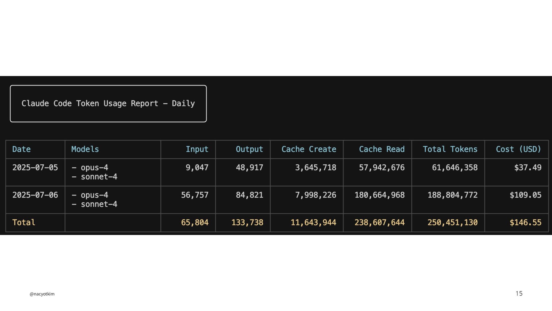Select the date 2025-07-06
The height and width of the screenshot is (311, 552).
pos(35,195)
